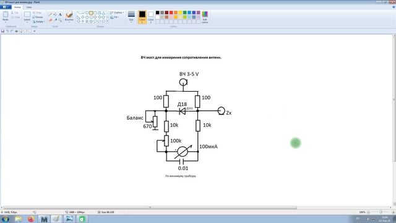Image resolution: width=396 pixels, height=223 pixels.
Task: Open the Paint file menu button
Action: (x=6, y=7)
